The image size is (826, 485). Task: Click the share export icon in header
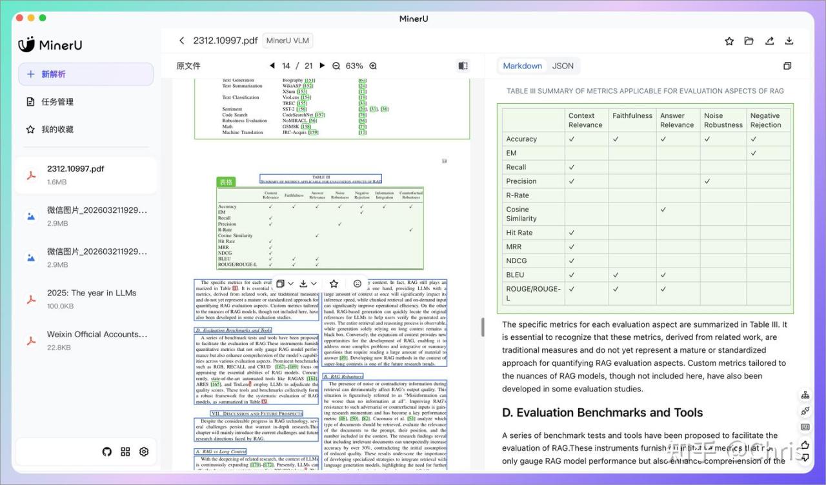click(769, 41)
